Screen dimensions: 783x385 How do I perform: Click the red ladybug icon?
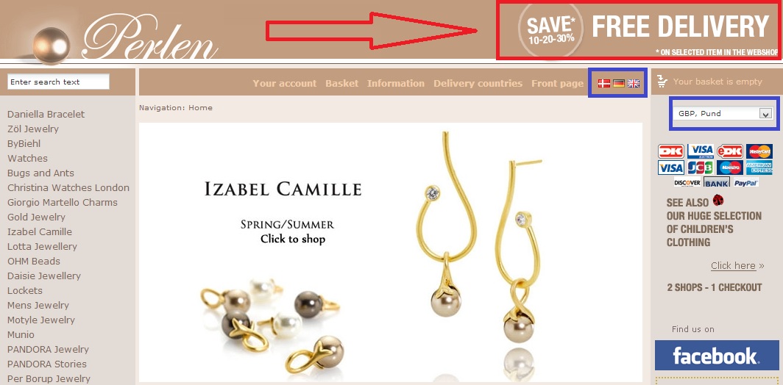click(718, 201)
